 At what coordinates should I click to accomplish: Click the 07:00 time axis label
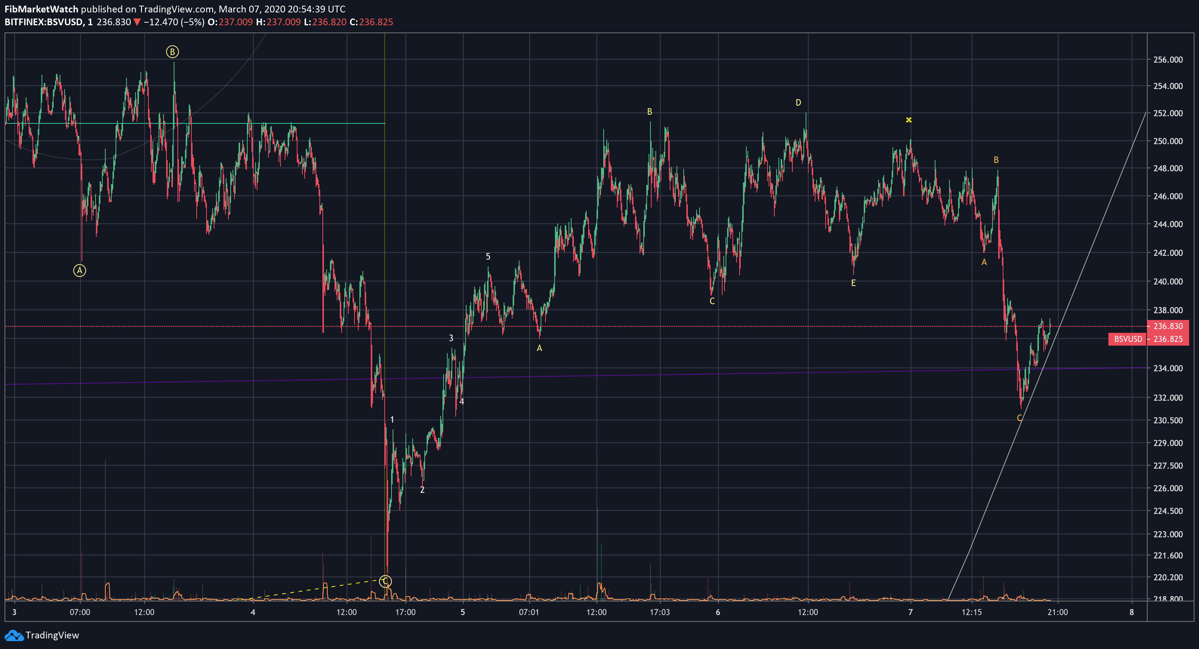(80, 612)
